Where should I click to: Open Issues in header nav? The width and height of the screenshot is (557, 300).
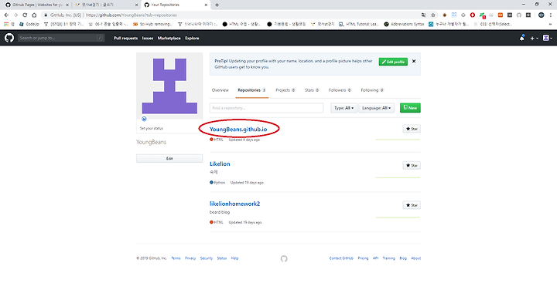click(x=148, y=39)
